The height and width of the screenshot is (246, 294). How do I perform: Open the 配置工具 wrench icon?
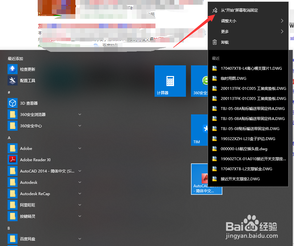13,80
